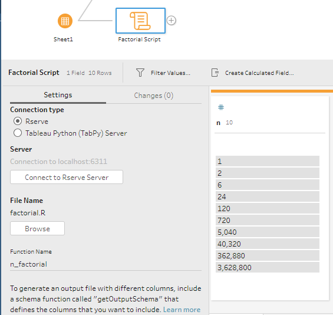Screen dimensions: 333x315
Task: Open Create Calculated Field option
Action: [259, 73]
